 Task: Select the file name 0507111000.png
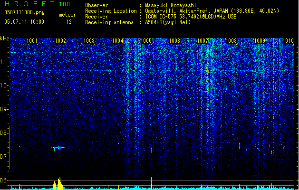tap(24, 13)
